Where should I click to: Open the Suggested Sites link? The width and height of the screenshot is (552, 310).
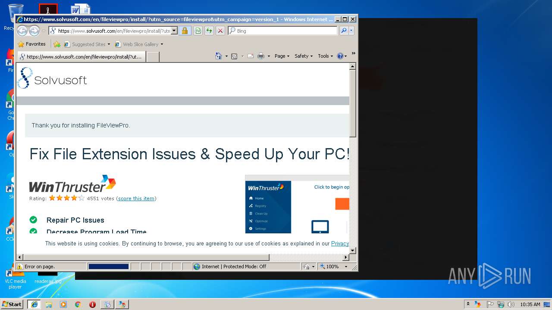coord(87,44)
